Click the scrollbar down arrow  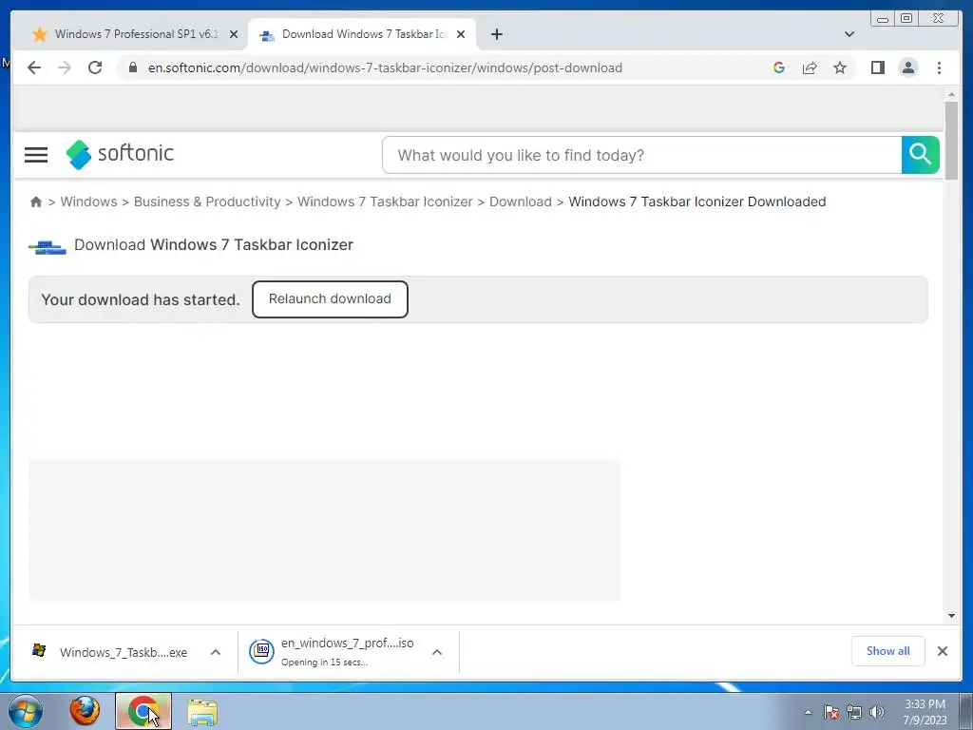pos(951,616)
